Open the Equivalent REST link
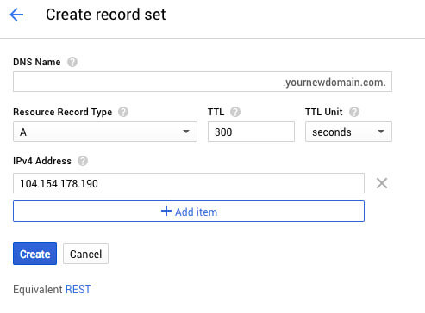 (x=78, y=290)
